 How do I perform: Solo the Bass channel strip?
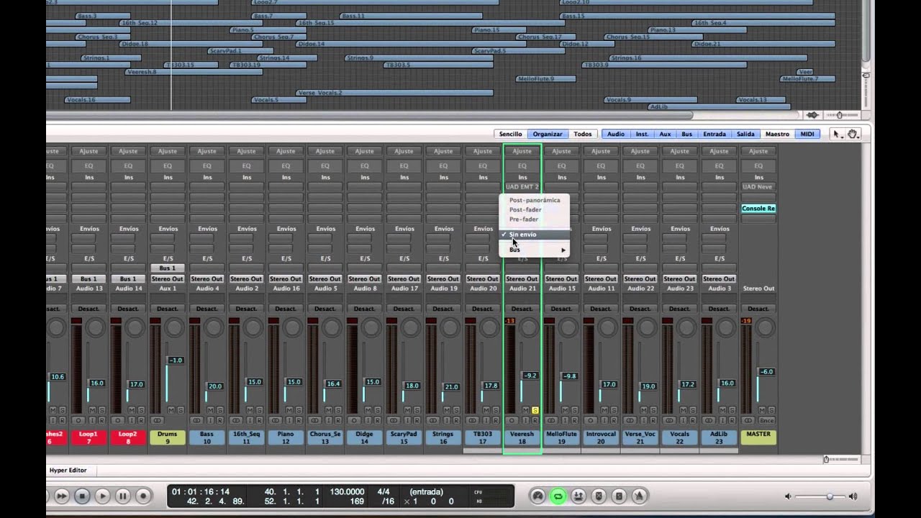pyautogui.click(x=219, y=410)
